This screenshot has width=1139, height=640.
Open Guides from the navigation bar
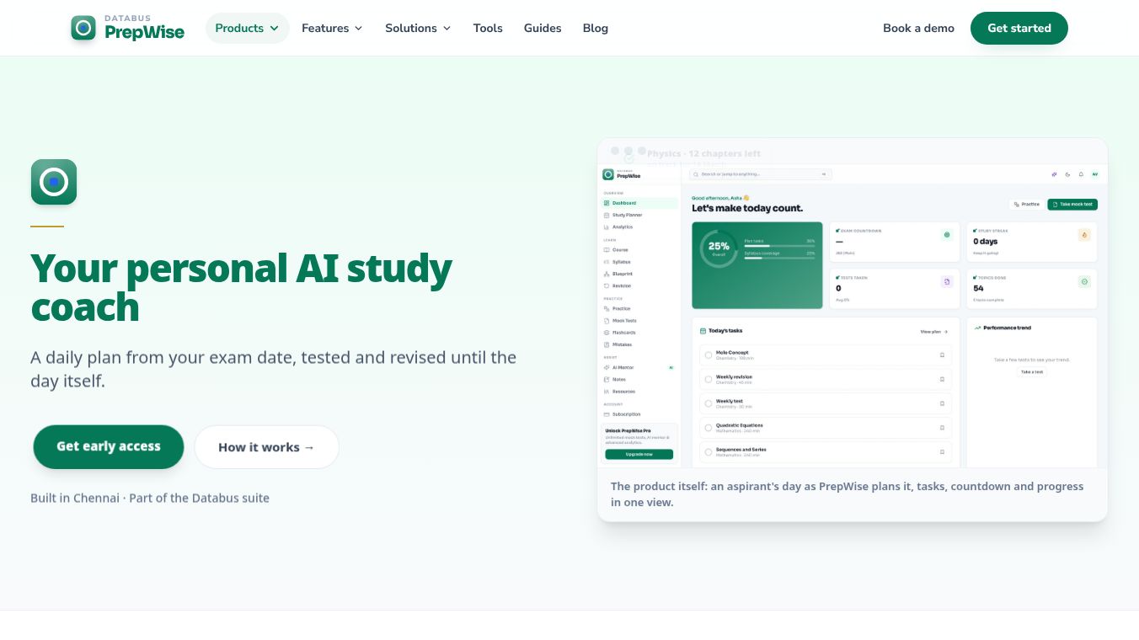(x=543, y=28)
